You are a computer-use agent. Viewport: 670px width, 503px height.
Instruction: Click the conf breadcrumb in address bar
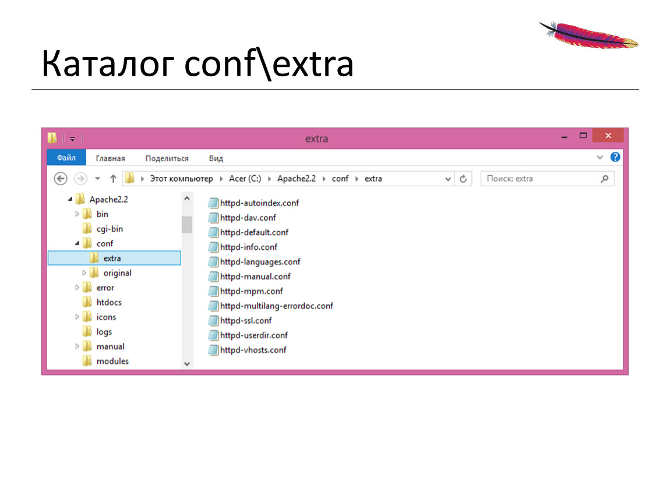(x=340, y=179)
